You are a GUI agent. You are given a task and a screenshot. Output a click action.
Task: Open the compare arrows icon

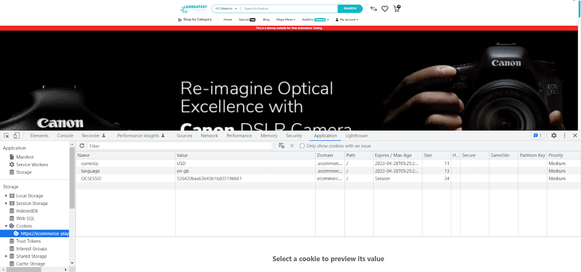[x=374, y=9]
